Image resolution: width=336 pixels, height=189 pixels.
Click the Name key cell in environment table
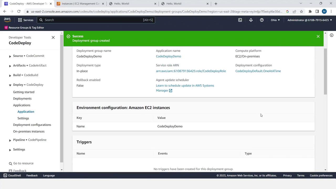click(x=81, y=126)
